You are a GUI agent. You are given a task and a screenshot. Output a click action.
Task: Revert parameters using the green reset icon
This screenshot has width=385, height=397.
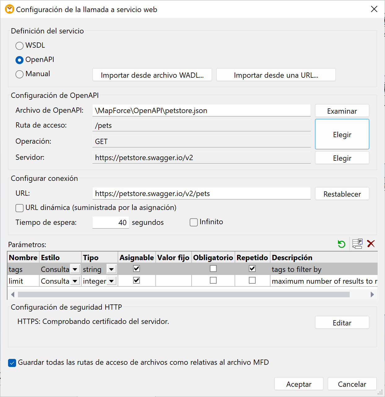pos(341,244)
